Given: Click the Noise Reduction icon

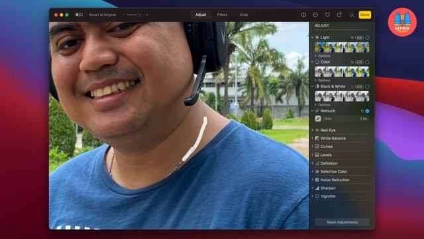Looking at the screenshot, I should tap(317, 180).
